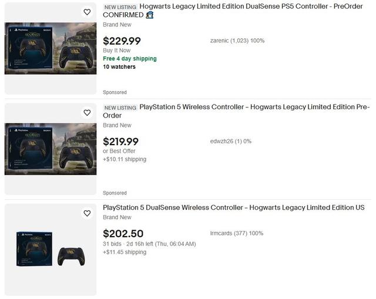Click watchlist heart on $219.99 listing
Viewport: 376px width, 299px height.
[x=87, y=112]
